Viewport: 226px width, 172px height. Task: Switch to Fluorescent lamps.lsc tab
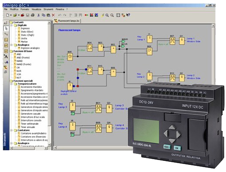[x=67, y=21]
